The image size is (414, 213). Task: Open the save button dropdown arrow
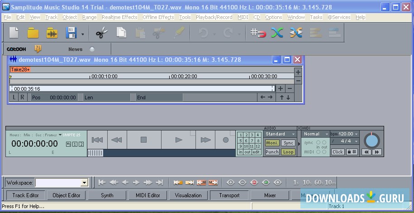(83, 34)
